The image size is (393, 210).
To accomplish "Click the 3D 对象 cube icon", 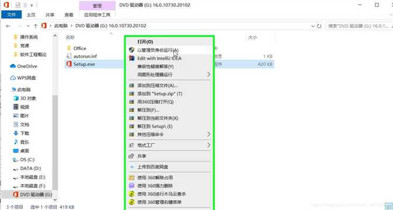I will click(16, 98).
